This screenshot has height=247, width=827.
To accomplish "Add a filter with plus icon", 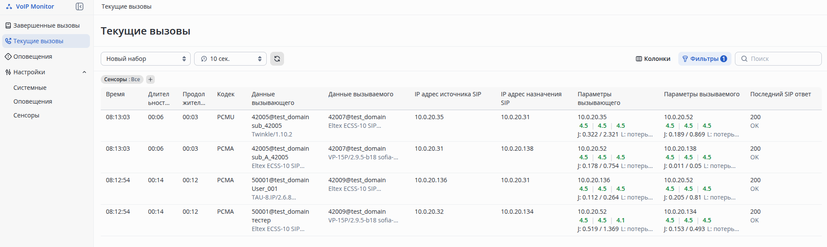I will coord(150,79).
